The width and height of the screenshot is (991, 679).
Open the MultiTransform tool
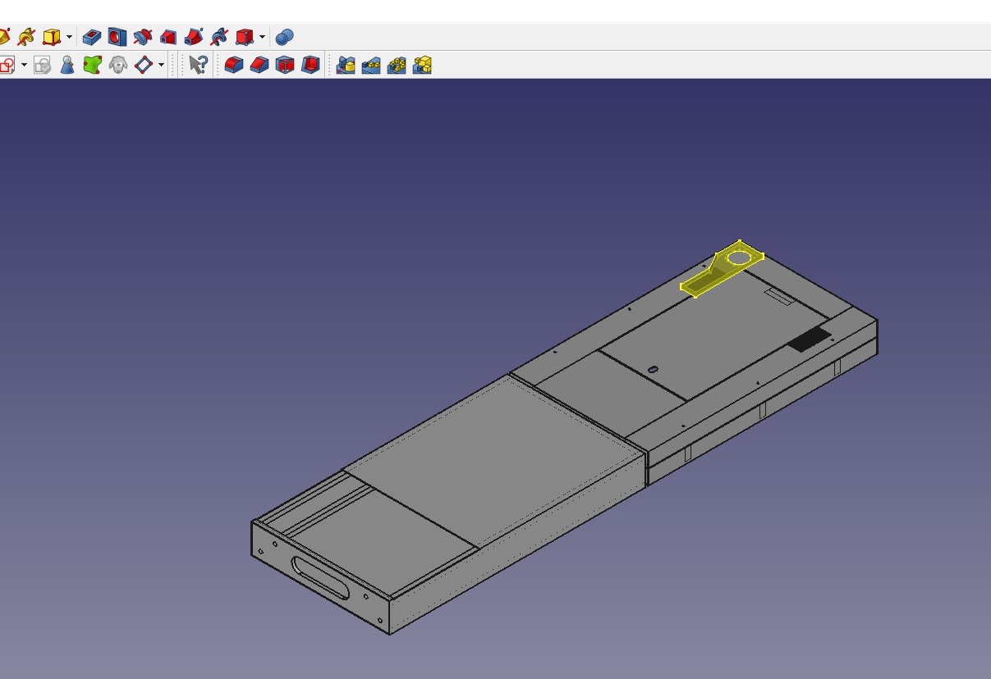coord(422,65)
